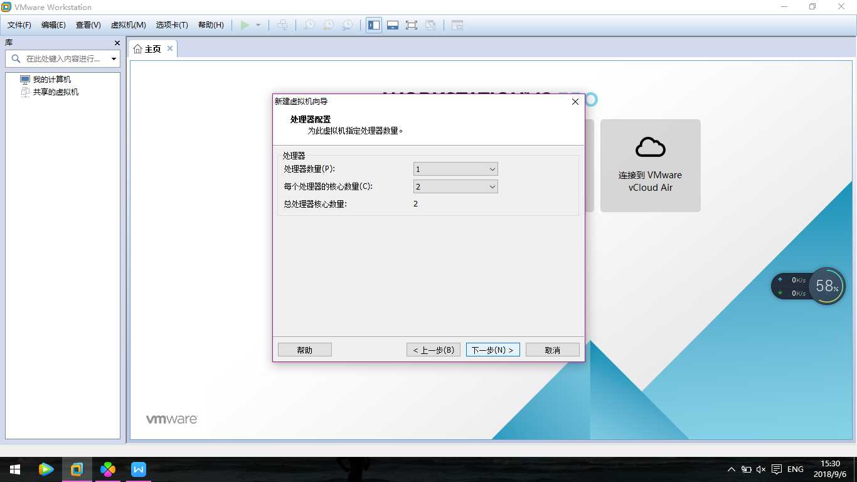Toggle the thumbnail bar view icon

pyautogui.click(x=393, y=25)
